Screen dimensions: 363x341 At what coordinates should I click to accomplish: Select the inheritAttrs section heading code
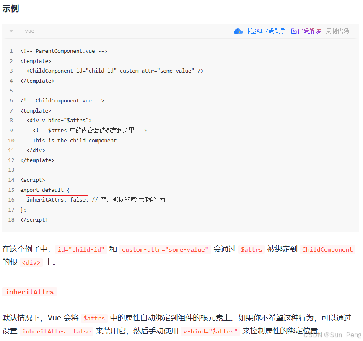pos(29,292)
